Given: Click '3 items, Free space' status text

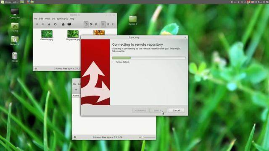Looking at the screenshot, I should point(67,68).
